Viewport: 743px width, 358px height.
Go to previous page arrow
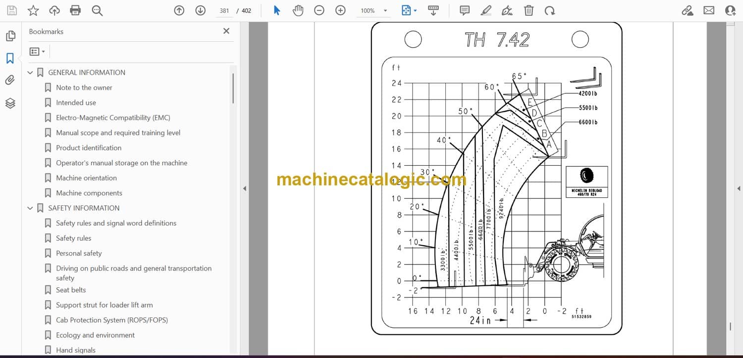pos(179,10)
